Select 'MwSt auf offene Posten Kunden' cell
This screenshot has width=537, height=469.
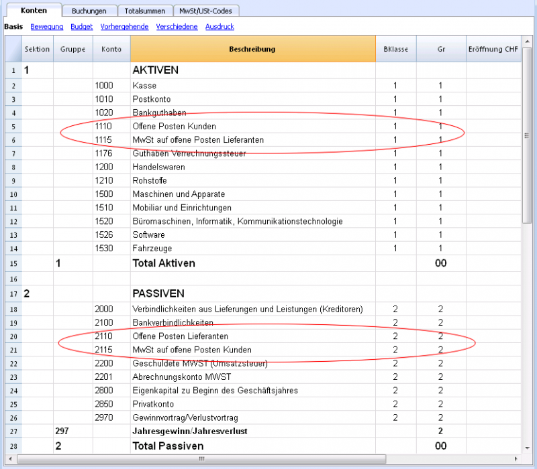click(x=253, y=350)
